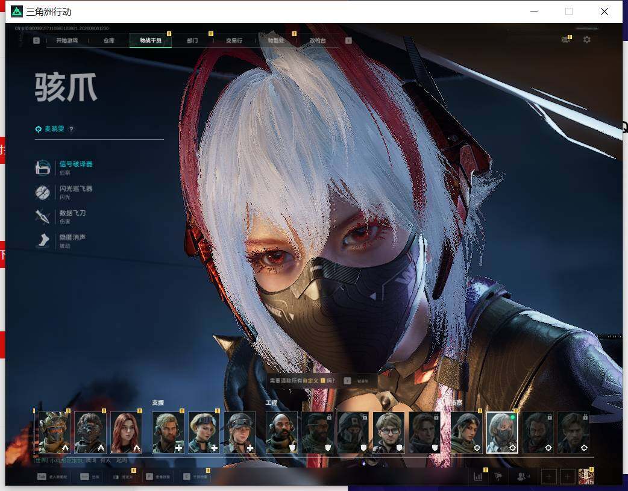Open the player avatar at bottom right corner
Image resolution: width=628 pixels, height=491 pixels.
pos(586,477)
